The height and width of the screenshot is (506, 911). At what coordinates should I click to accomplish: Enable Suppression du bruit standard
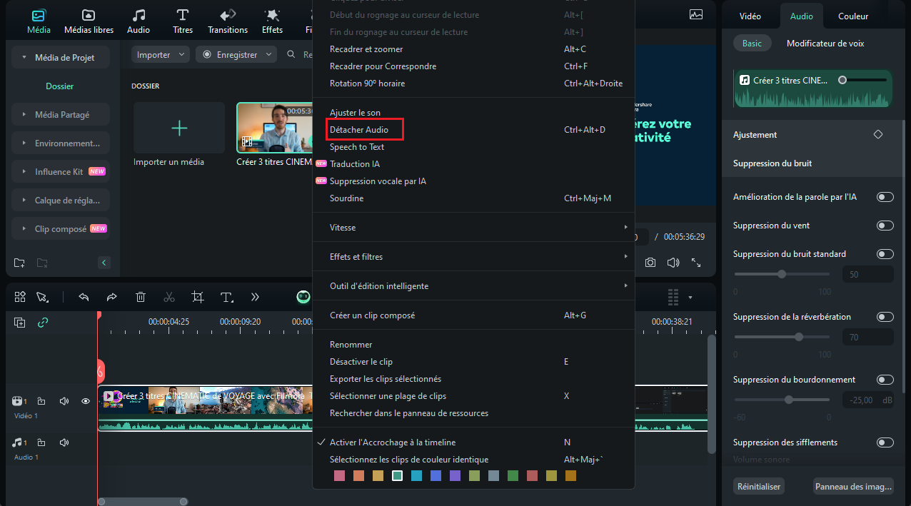pos(885,254)
